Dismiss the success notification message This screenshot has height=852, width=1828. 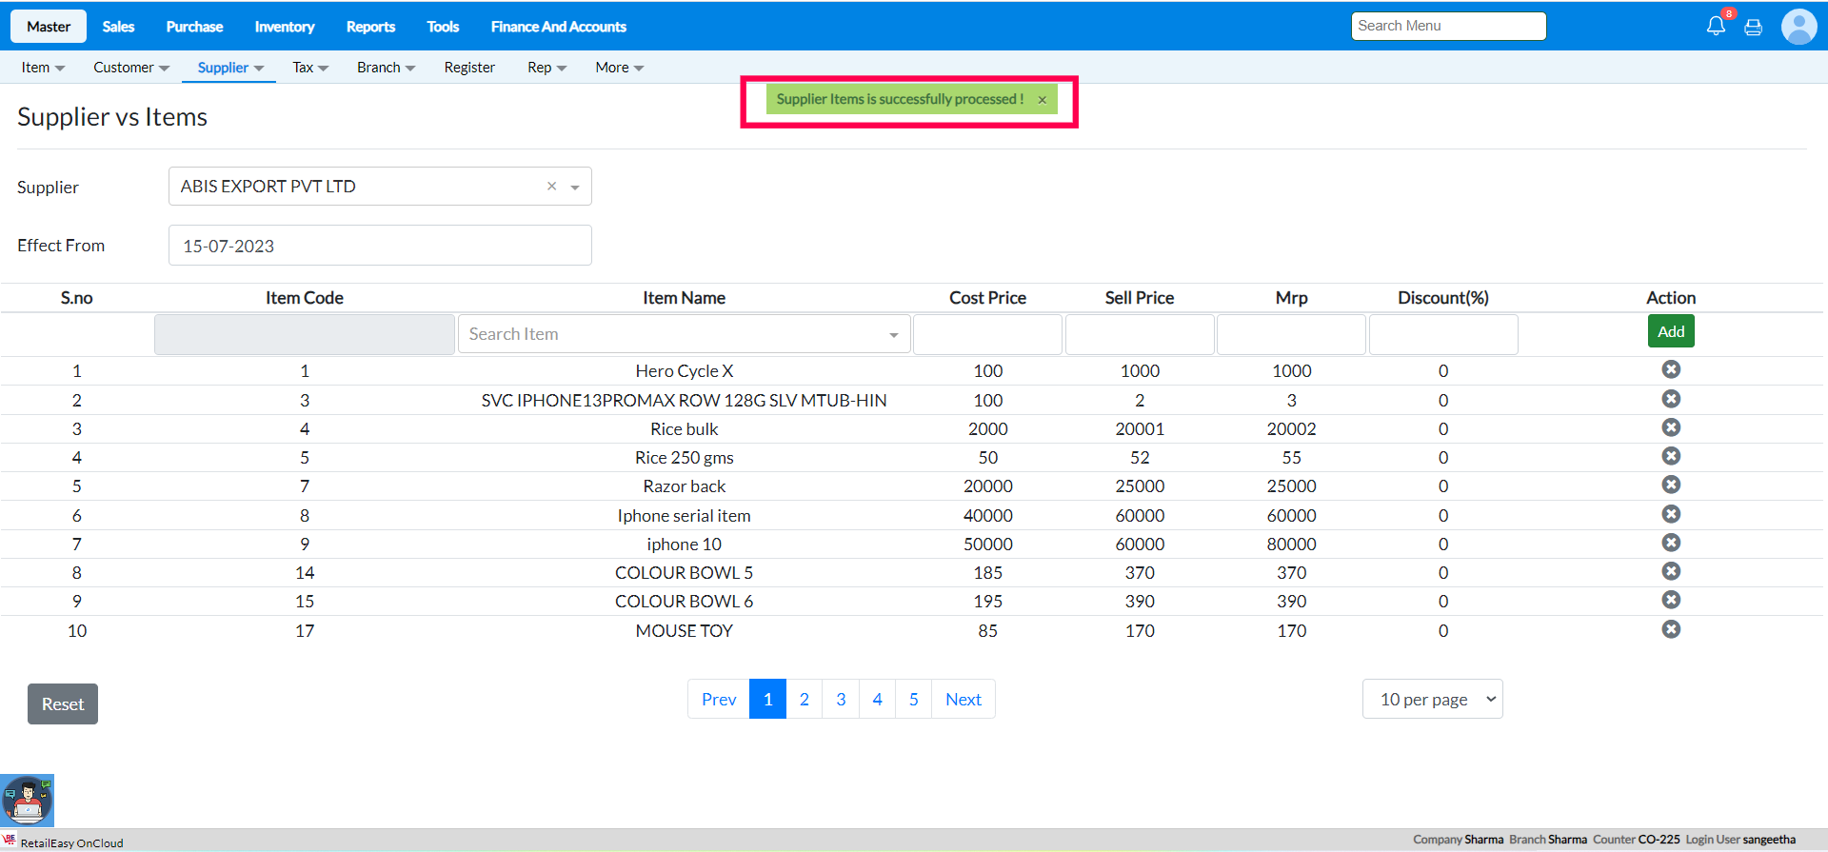pos(1043,100)
